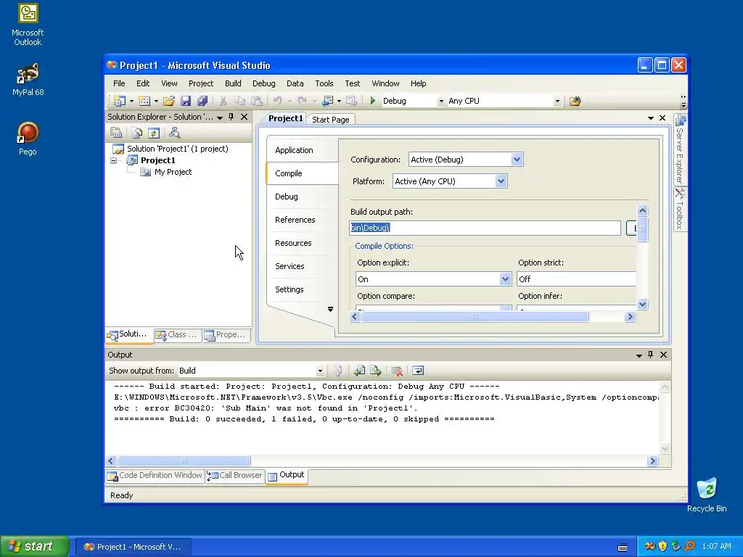Image resolution: width=743 pixels, height=557 pixels.
Task: Click the Windows Start button
Action: tap(34, 547)
